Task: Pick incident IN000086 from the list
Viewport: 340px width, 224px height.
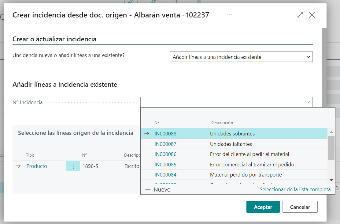Action: click(165, 154)
